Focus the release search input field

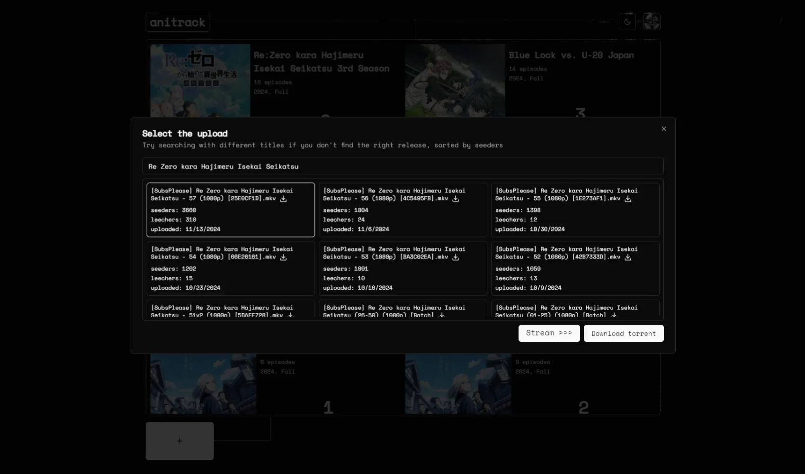tap(403, 166)
